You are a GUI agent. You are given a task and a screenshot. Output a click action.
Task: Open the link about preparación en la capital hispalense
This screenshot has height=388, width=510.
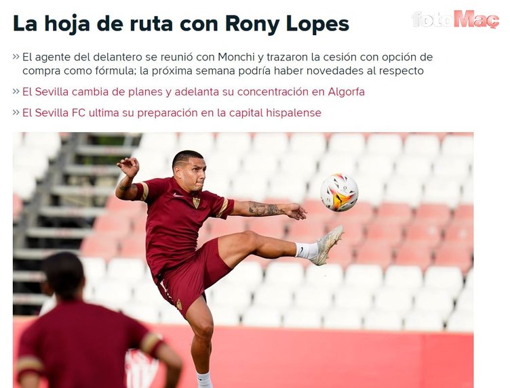pyautogui.click(x=172, y=113)
